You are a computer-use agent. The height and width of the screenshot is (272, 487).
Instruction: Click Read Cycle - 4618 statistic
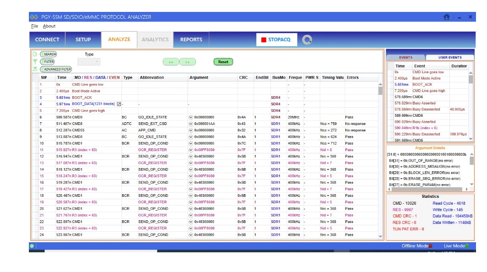coord(449,203)
